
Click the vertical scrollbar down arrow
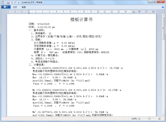coord(163,115)
